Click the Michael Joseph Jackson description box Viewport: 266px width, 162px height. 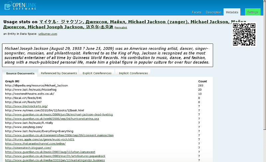coord(107,55)
